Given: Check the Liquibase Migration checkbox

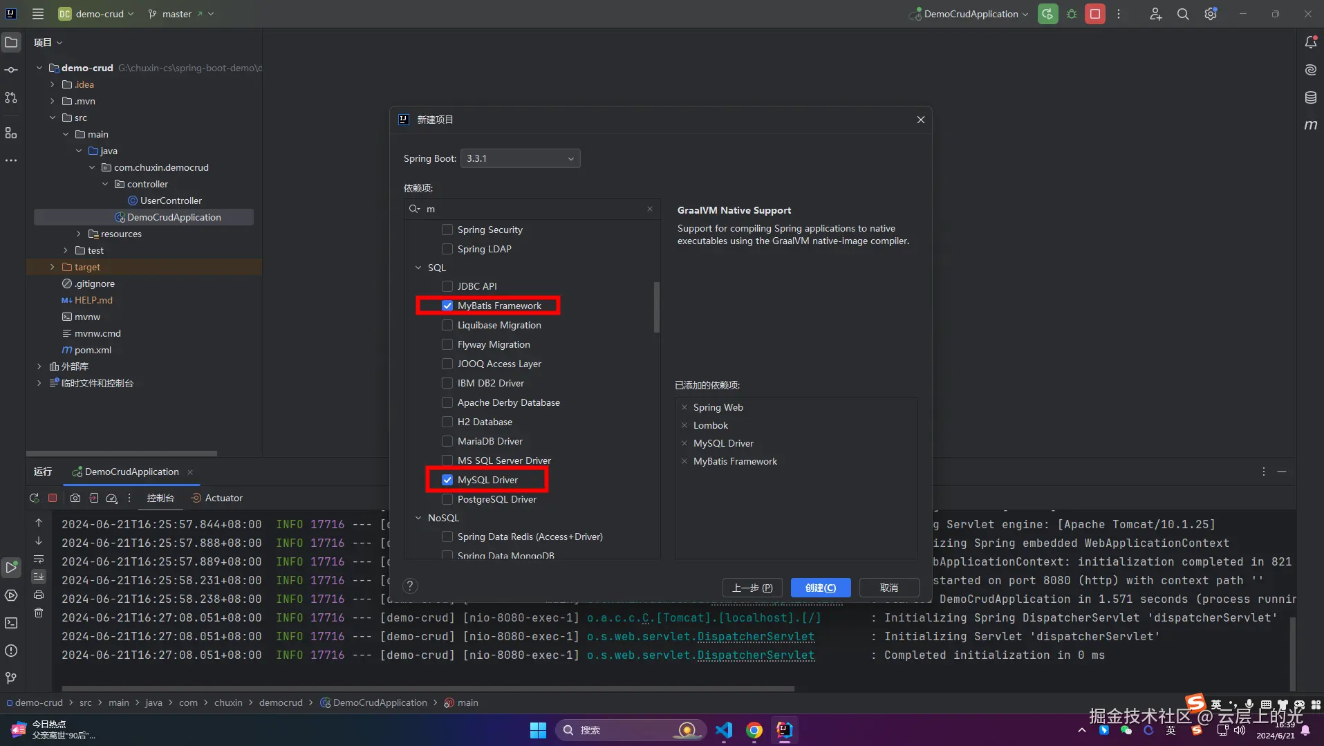Looking at the screenshot, I should pos(447,325).
